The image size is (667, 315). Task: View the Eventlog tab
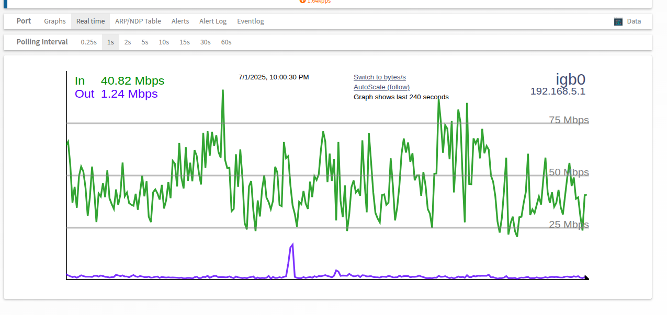[x=250, y=21]
